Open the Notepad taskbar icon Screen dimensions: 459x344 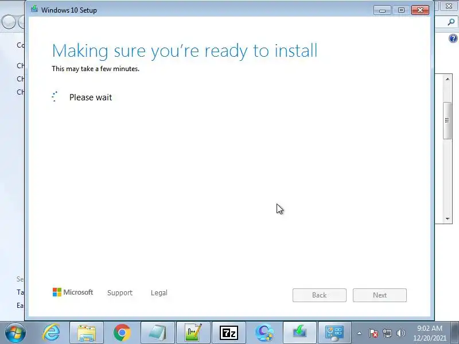[x=157, y=333]
